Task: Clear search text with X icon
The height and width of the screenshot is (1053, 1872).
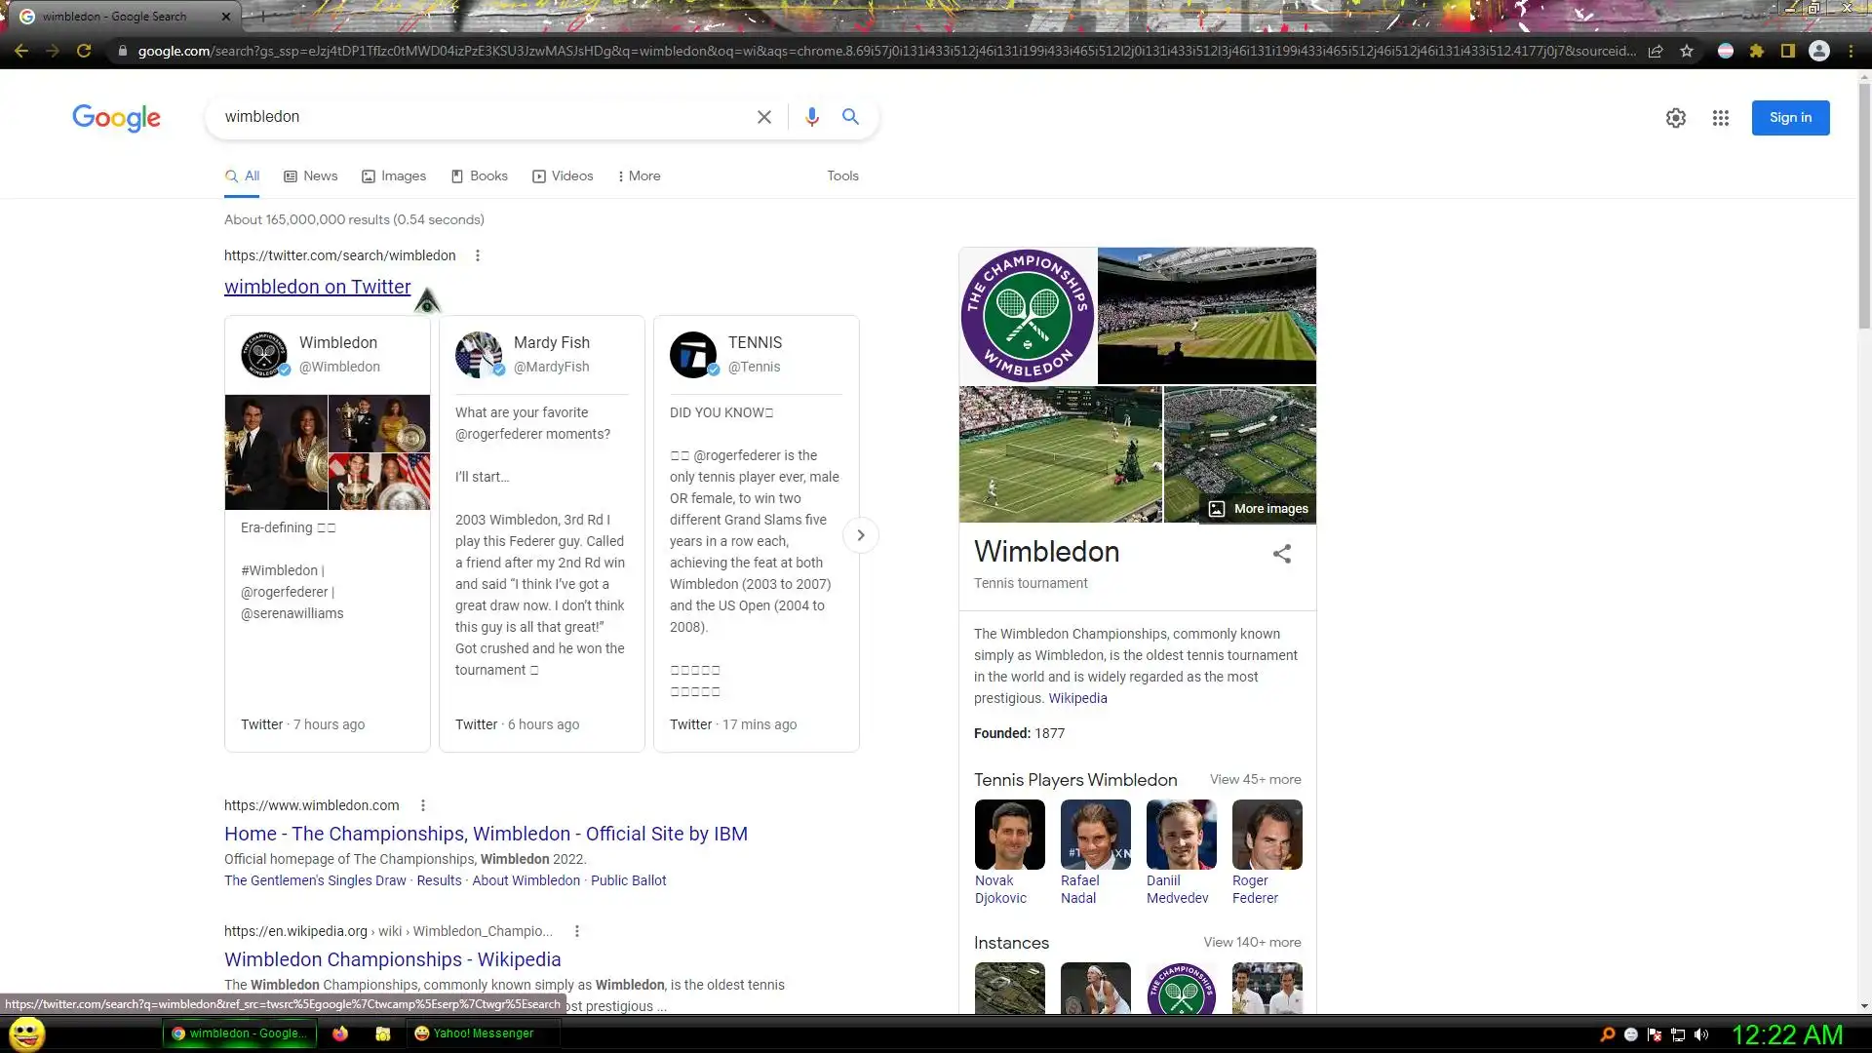Action: point(764,117)
